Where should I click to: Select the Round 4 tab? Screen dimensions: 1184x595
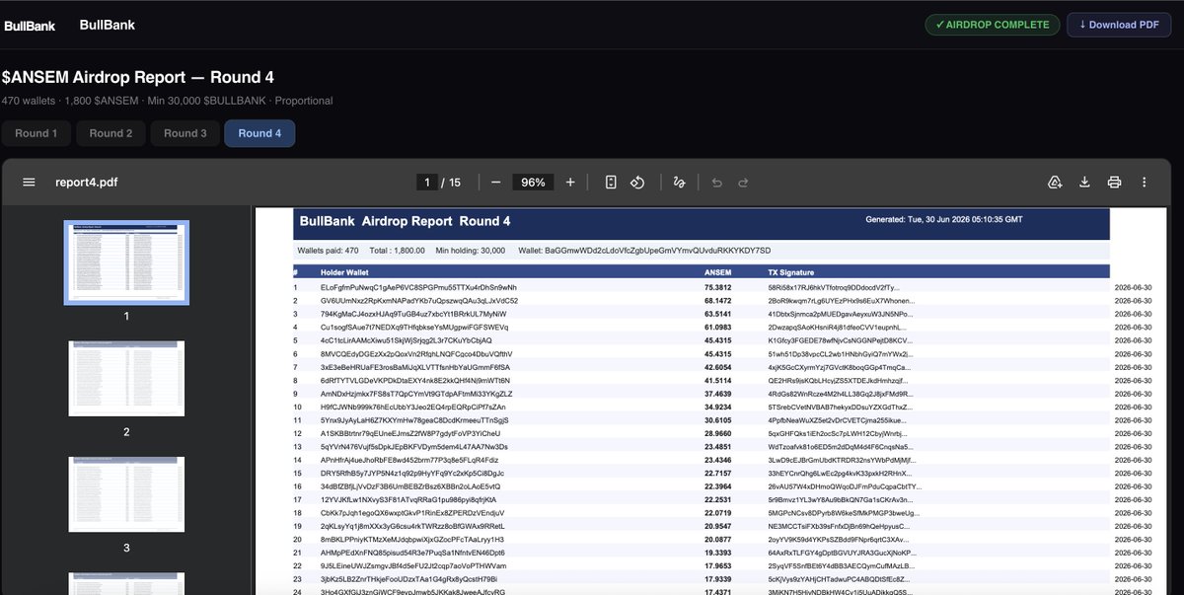[259, 133]
